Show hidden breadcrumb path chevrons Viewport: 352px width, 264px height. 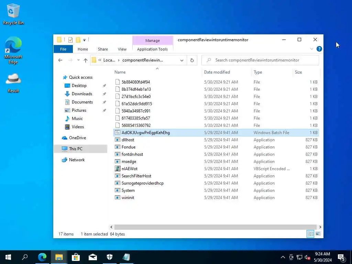point(100,60)
